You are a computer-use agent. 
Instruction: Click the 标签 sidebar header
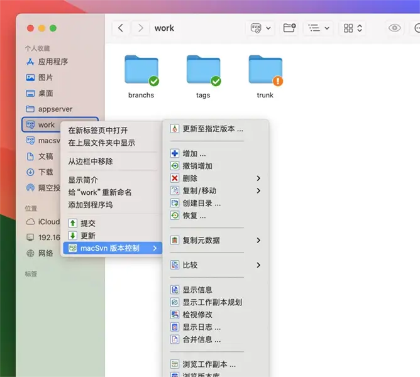coord(31,274)
